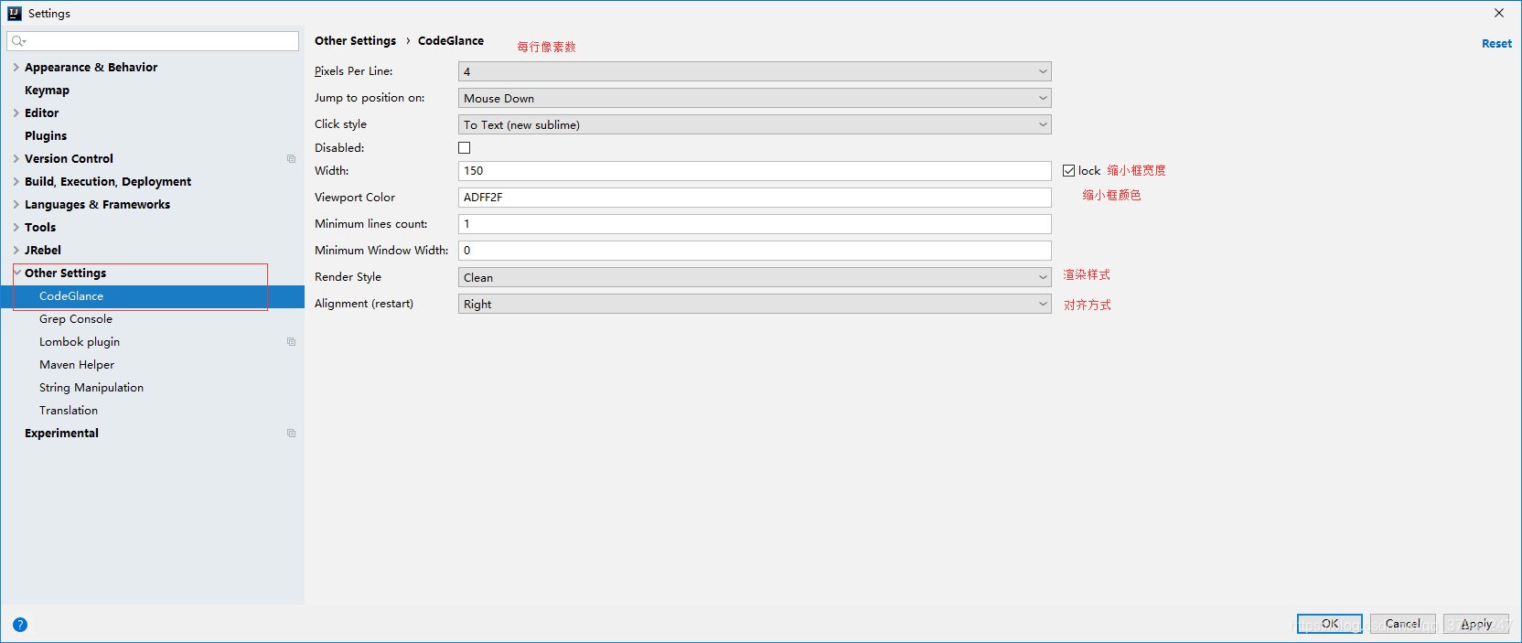The width and height of the screenshot is (1522, 643).
Task: Expand the Tools section arrow
Action: coord(16,228)
